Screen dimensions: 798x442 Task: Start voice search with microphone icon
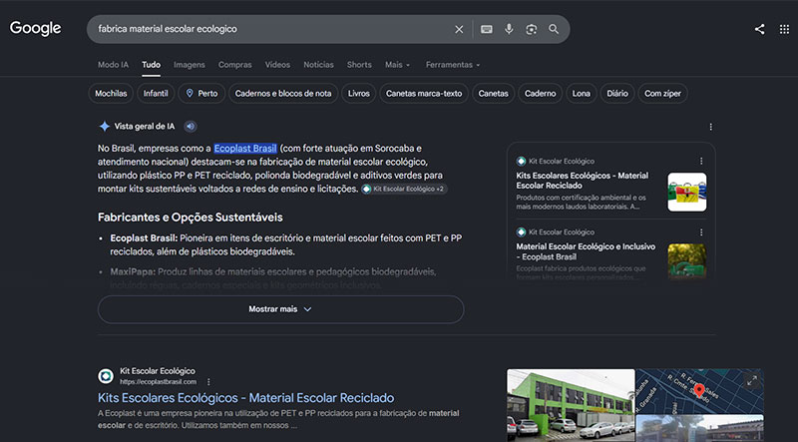509,29
